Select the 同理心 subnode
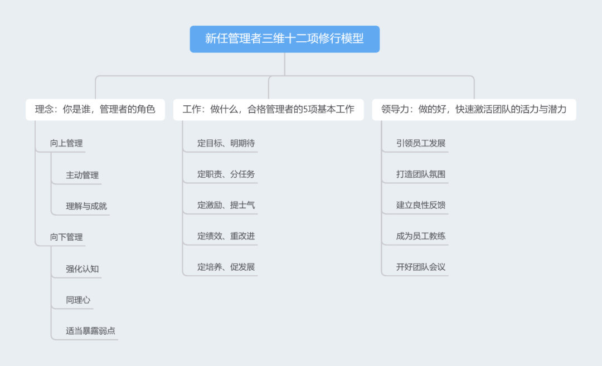 point(78,300)
